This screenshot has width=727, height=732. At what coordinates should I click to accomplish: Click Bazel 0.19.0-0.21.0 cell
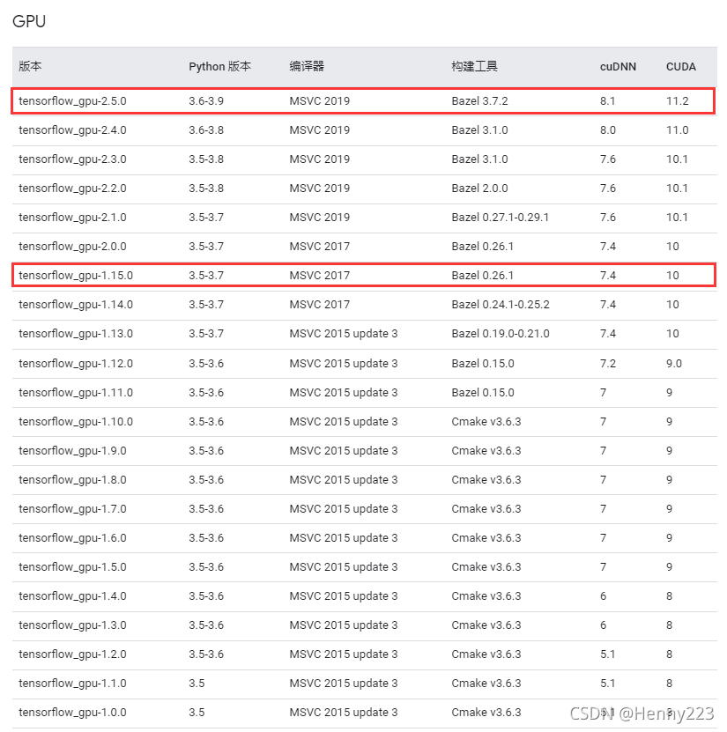point(501,334)
